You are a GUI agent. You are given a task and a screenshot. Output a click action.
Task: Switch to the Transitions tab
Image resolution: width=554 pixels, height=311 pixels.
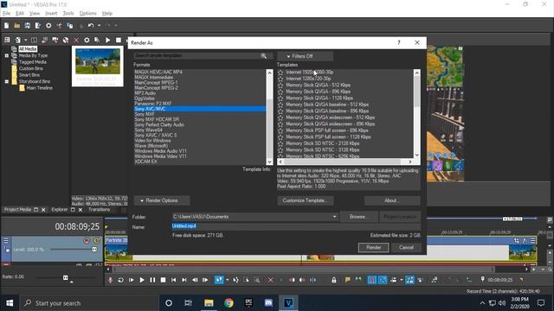[x=99, y=209]
